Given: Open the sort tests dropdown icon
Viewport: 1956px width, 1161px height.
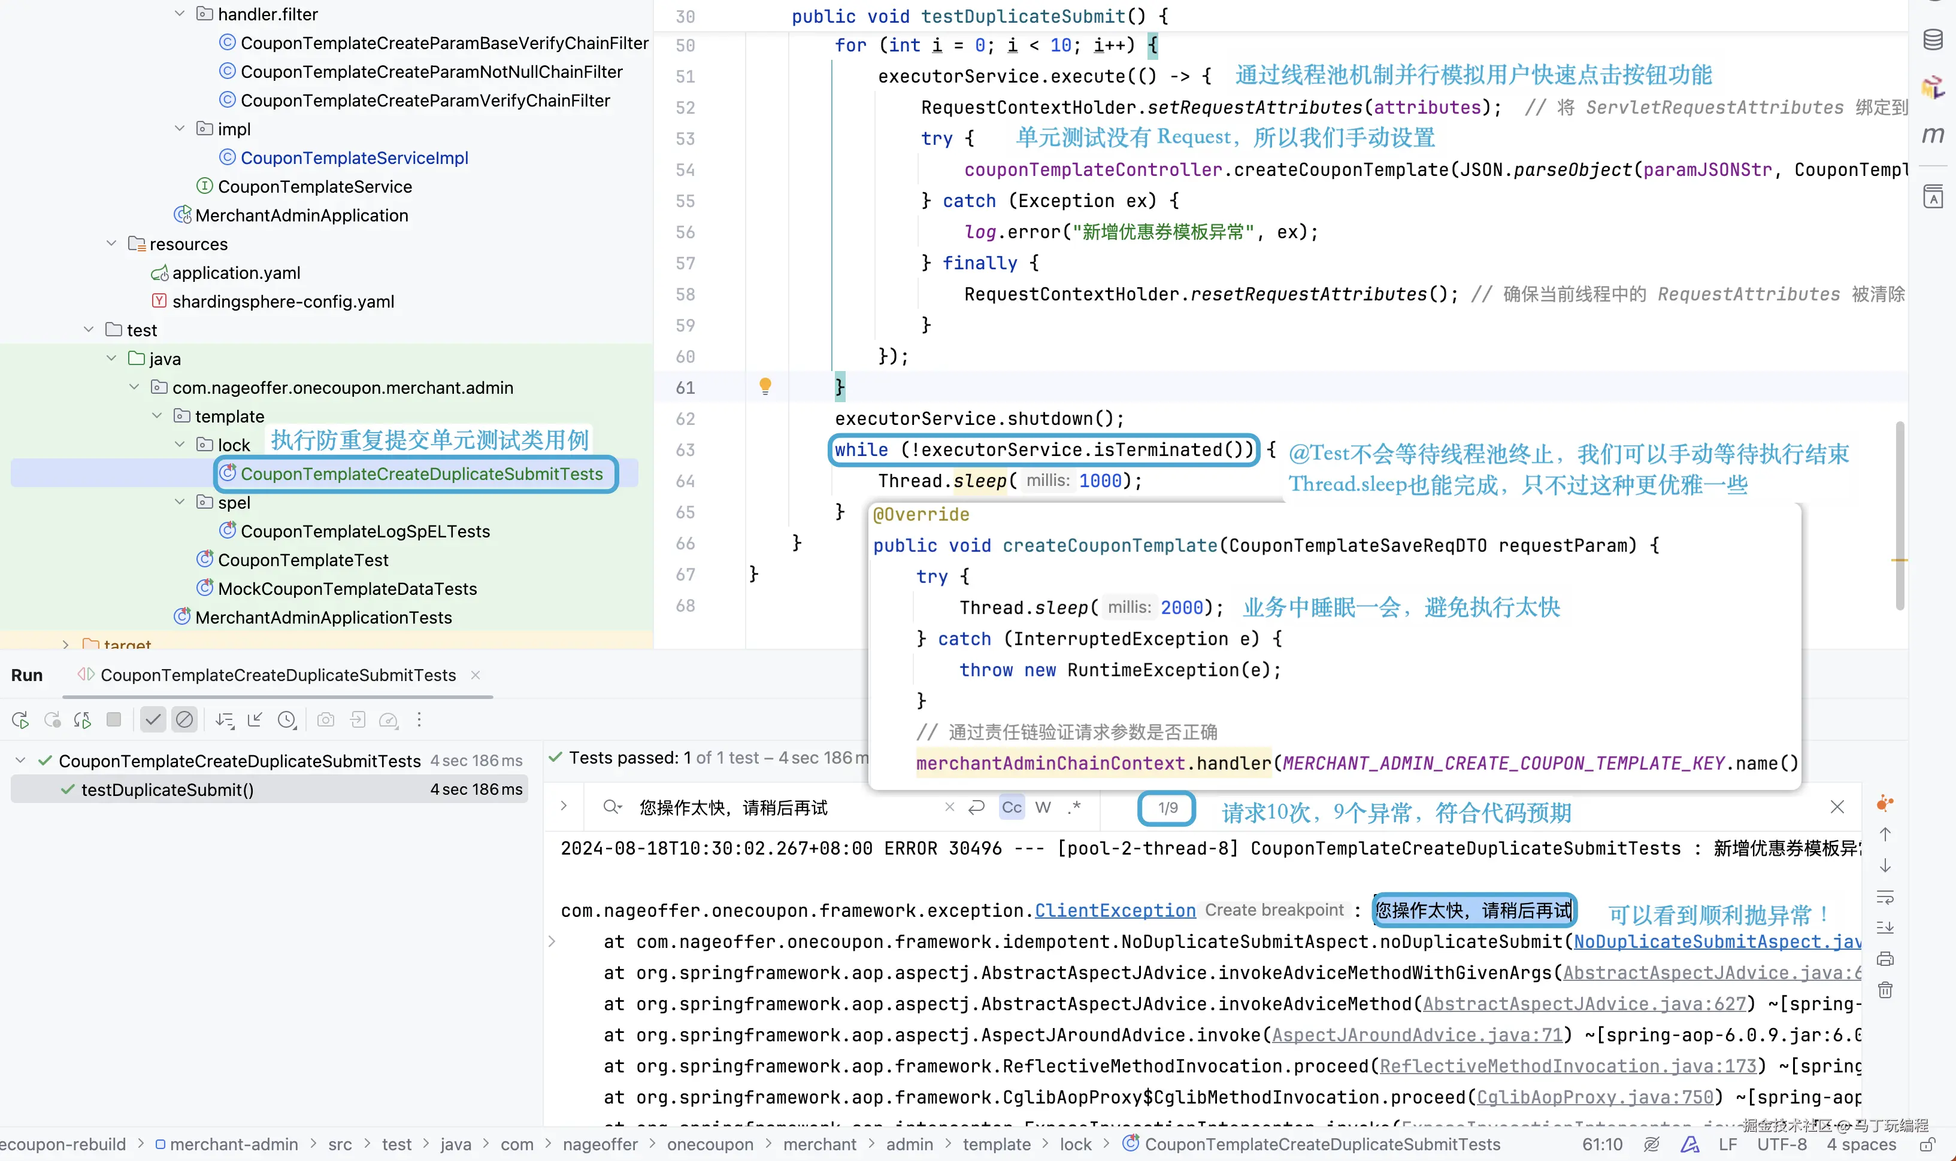Looking at the screenshot, I should point(225,720).
